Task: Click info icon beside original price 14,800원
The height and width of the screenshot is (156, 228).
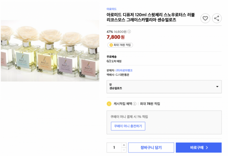Action: [x=129, y=32]
